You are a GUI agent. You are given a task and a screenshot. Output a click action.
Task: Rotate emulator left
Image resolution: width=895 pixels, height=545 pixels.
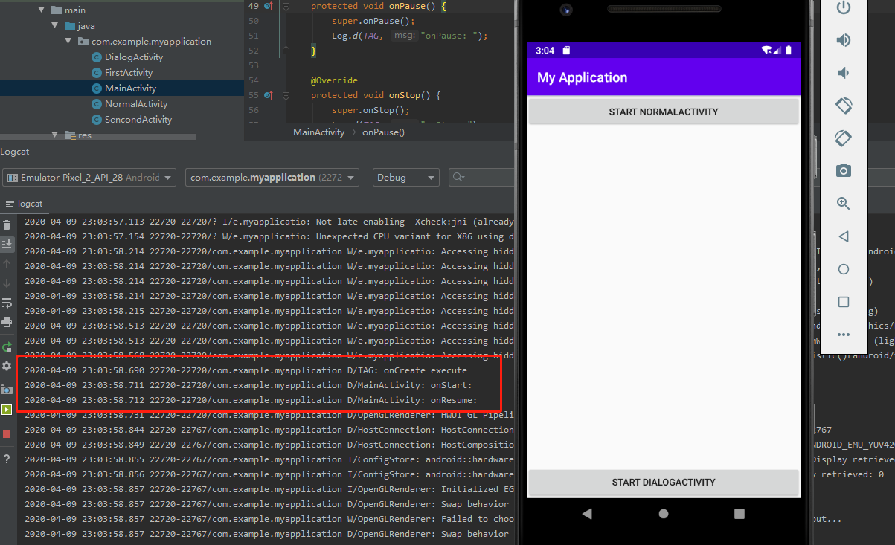[x=843, y=106]
